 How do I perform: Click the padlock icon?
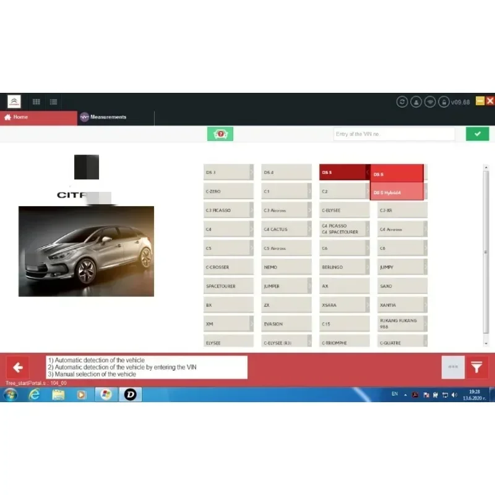click(444, 102)
